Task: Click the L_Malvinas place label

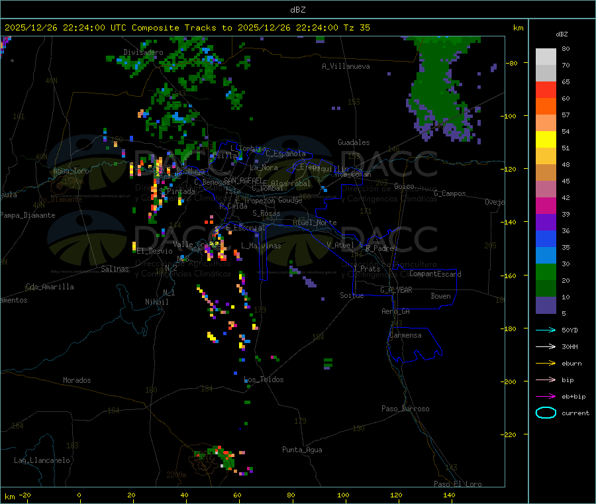Action: [261, 246]
